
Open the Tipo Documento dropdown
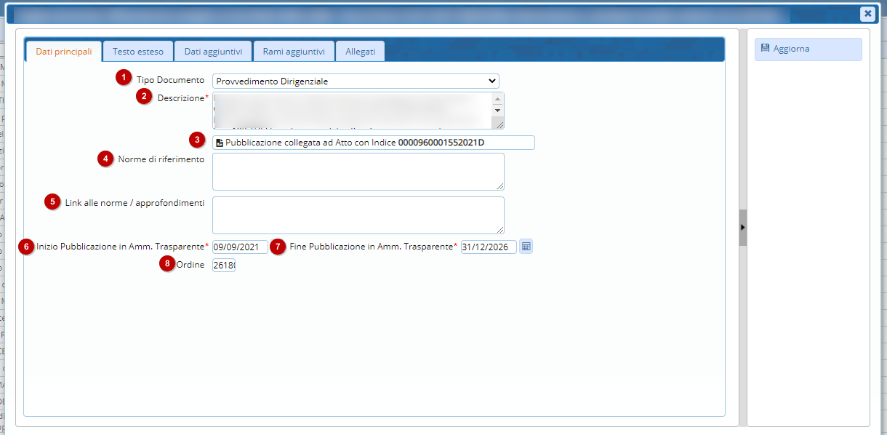point(356,81)
